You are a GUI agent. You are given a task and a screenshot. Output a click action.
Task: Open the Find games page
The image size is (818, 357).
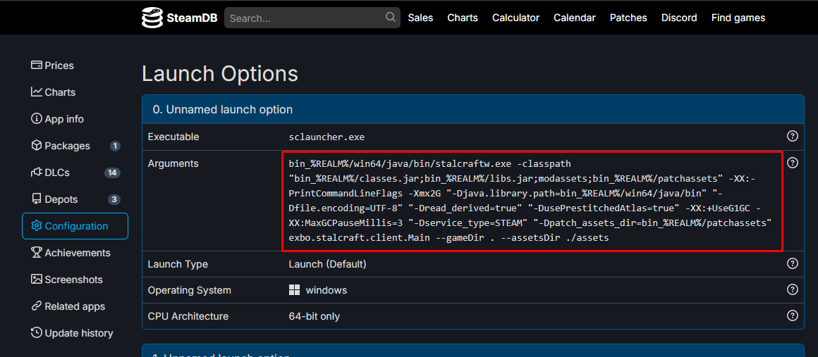[738, 18]
